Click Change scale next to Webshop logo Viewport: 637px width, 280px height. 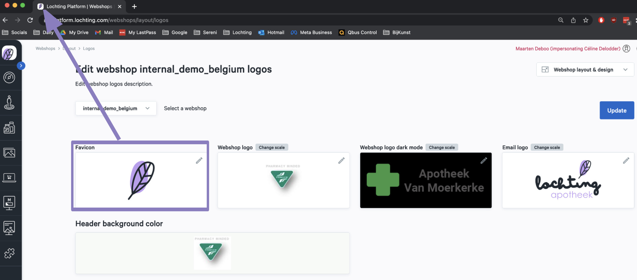click(272, 147)
